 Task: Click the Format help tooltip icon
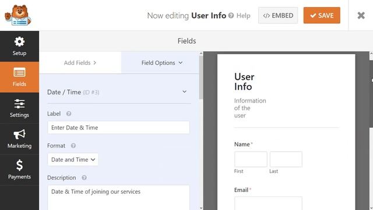(73, 146)
